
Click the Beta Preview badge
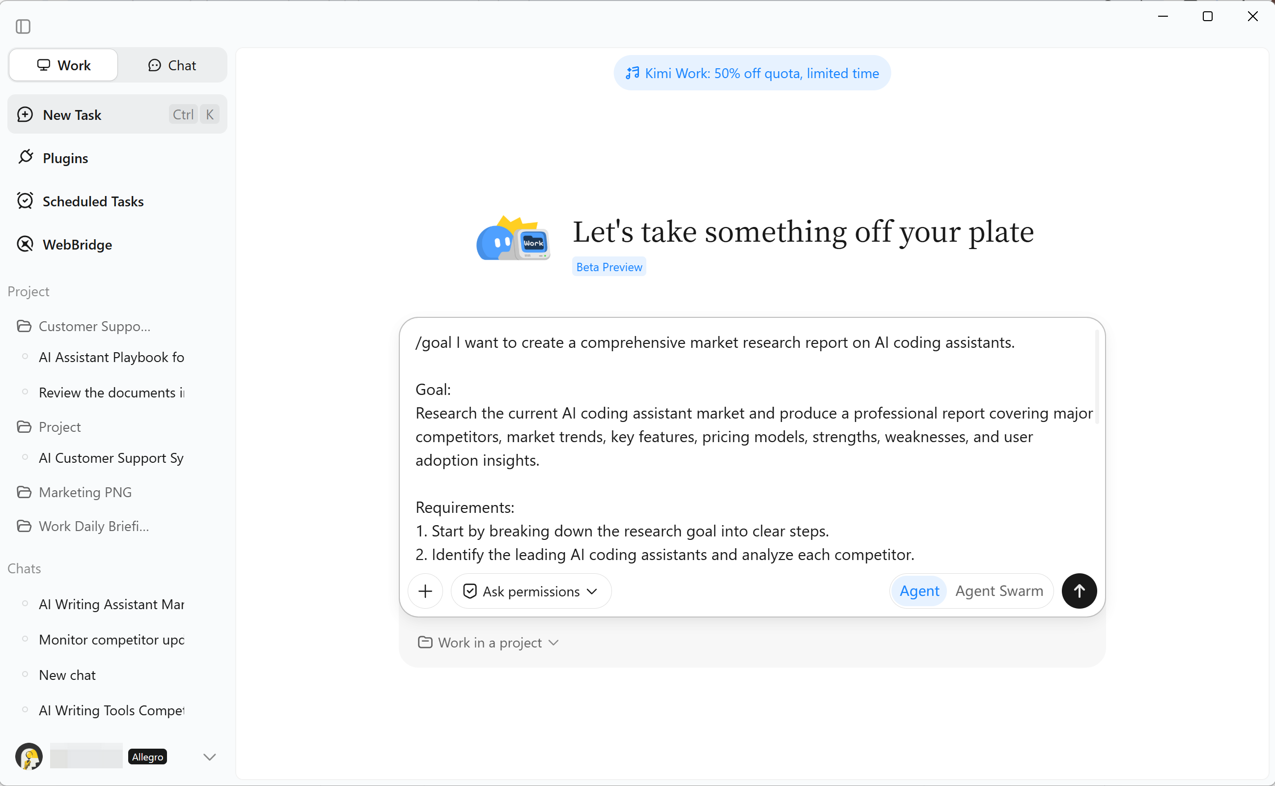(609, 267)
